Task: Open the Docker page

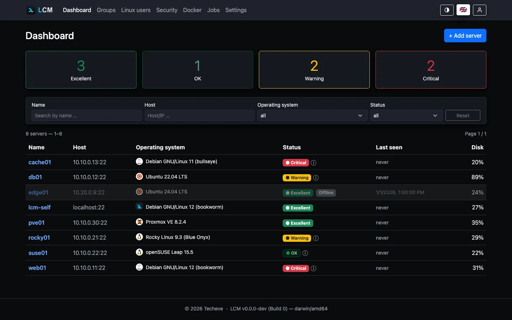Action: (x=192, y=10)
